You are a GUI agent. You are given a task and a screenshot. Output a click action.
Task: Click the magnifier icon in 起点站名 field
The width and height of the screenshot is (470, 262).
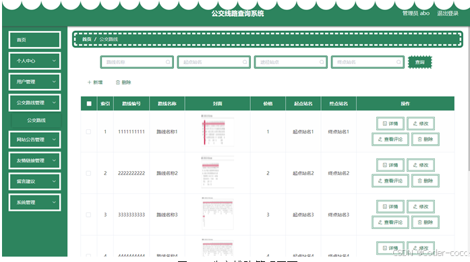click(x=245, y=62)
